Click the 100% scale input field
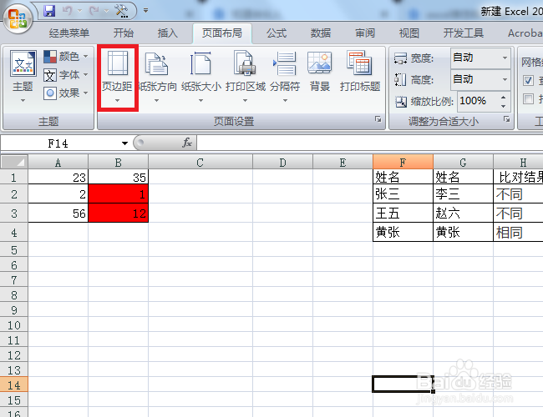Screen dimensions: 543x417 pyautogui.click(x=478, y=101)
